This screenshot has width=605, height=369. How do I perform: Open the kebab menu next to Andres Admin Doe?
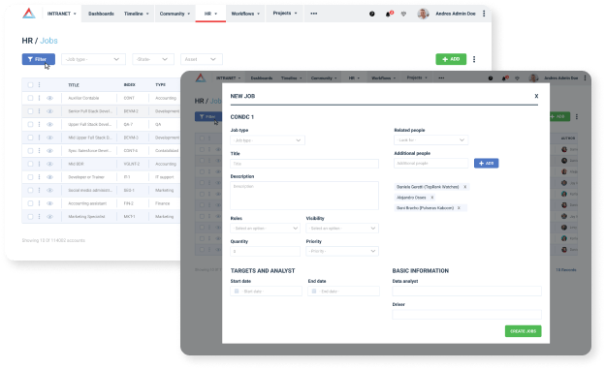484,14
